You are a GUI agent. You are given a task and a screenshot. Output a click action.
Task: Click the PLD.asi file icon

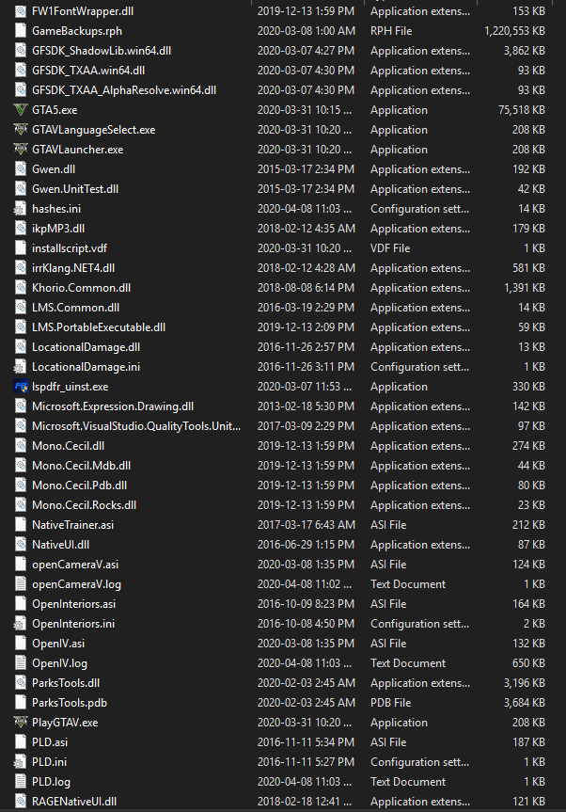[20, 742]
